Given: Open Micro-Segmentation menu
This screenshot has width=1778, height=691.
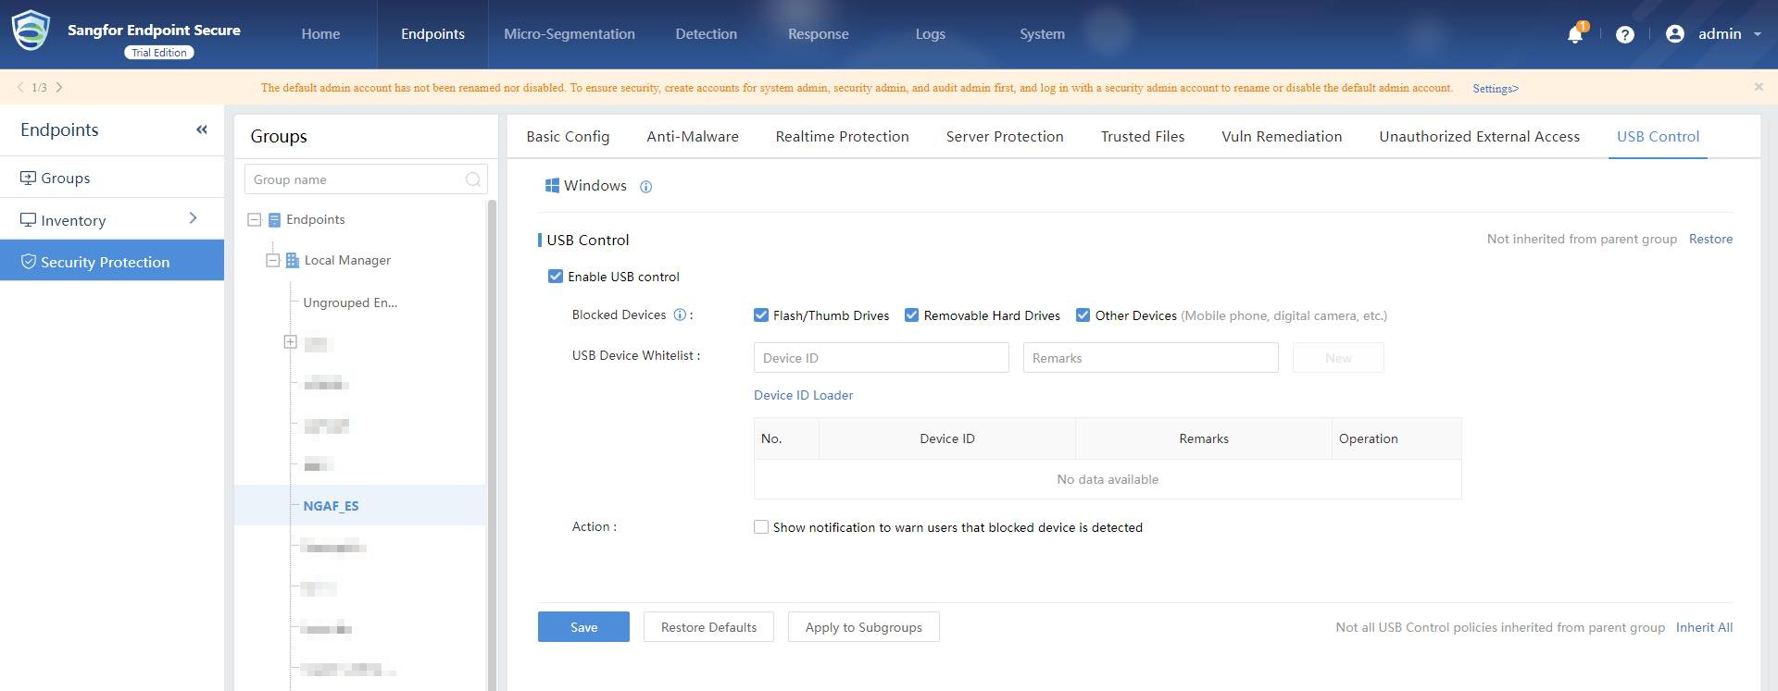Looking at the screenshot, I should (x=570, y=34).
